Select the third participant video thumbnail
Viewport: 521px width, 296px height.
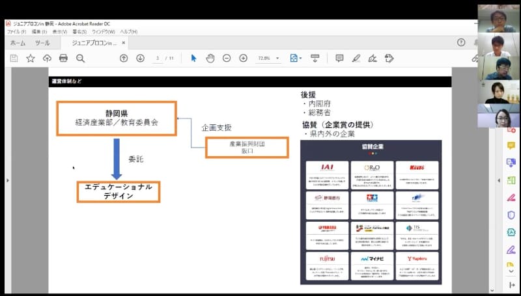click(499, 69)
